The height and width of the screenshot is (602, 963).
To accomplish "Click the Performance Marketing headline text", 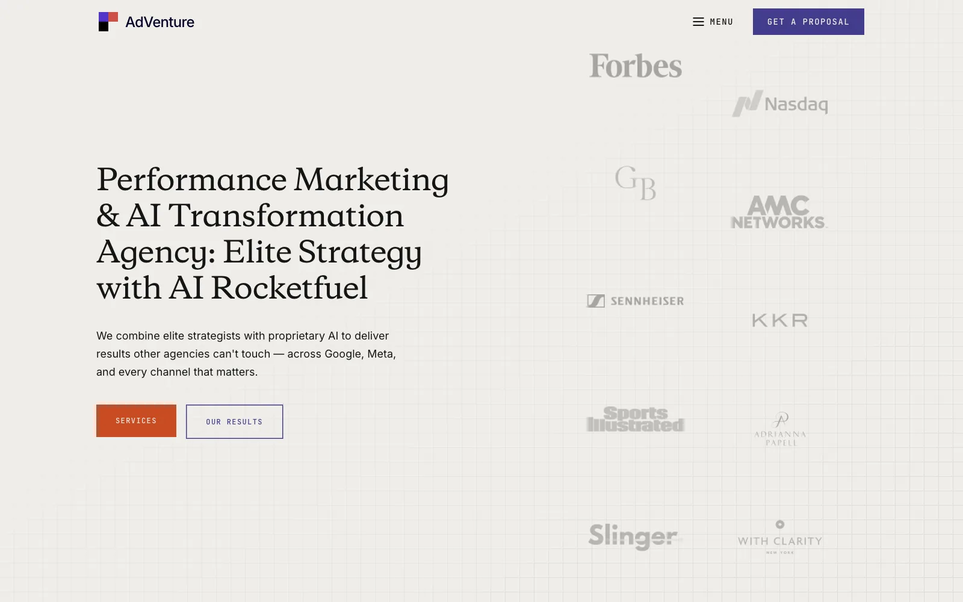I will pos(273,234).
